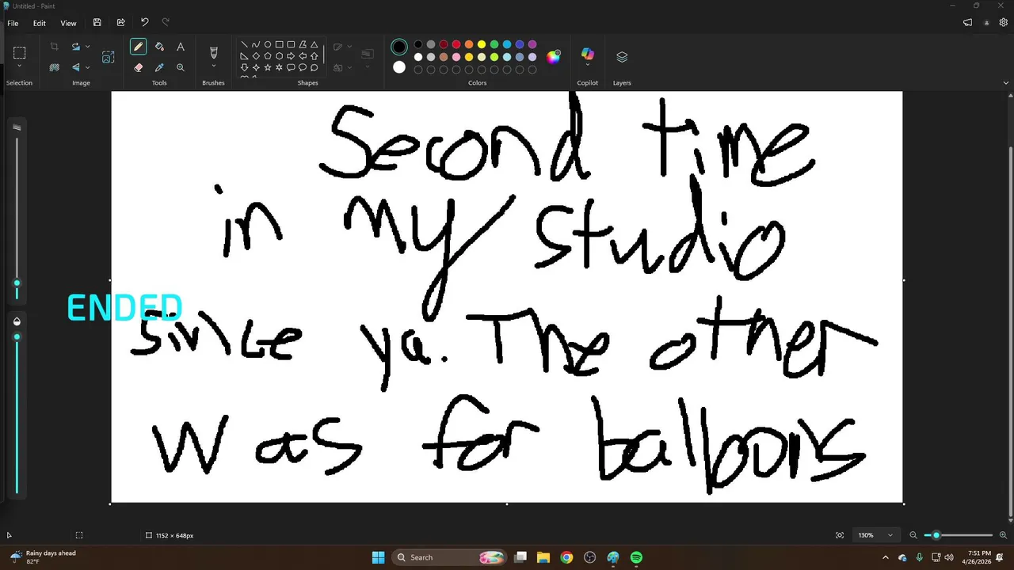Choose the Curve shape
This screenshot has height=570, width=1014.
click(x=256, y=44)
